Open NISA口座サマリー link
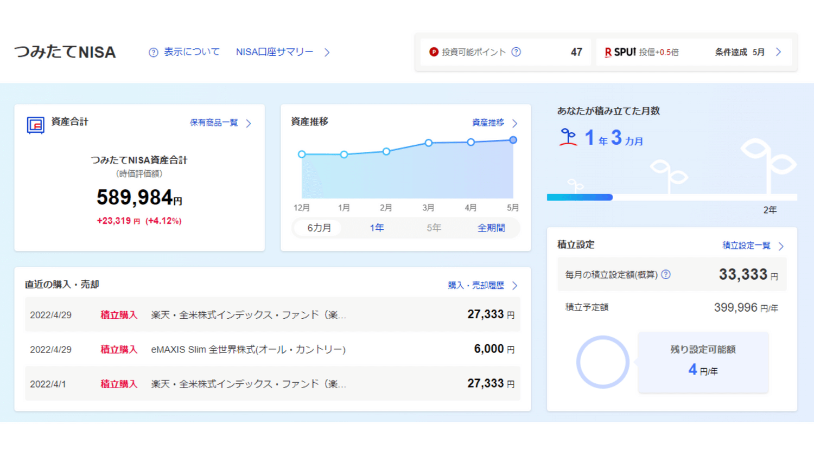 pos(275,52)
